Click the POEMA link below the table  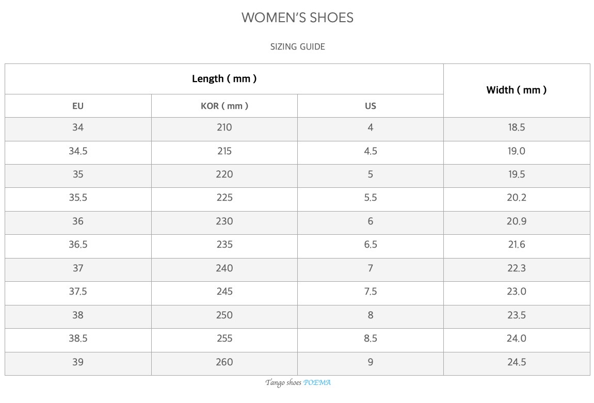coord(317,383)
